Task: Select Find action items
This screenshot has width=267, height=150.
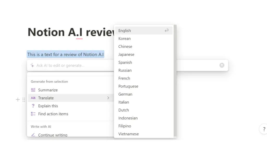Action: click(x=70, y=114)
